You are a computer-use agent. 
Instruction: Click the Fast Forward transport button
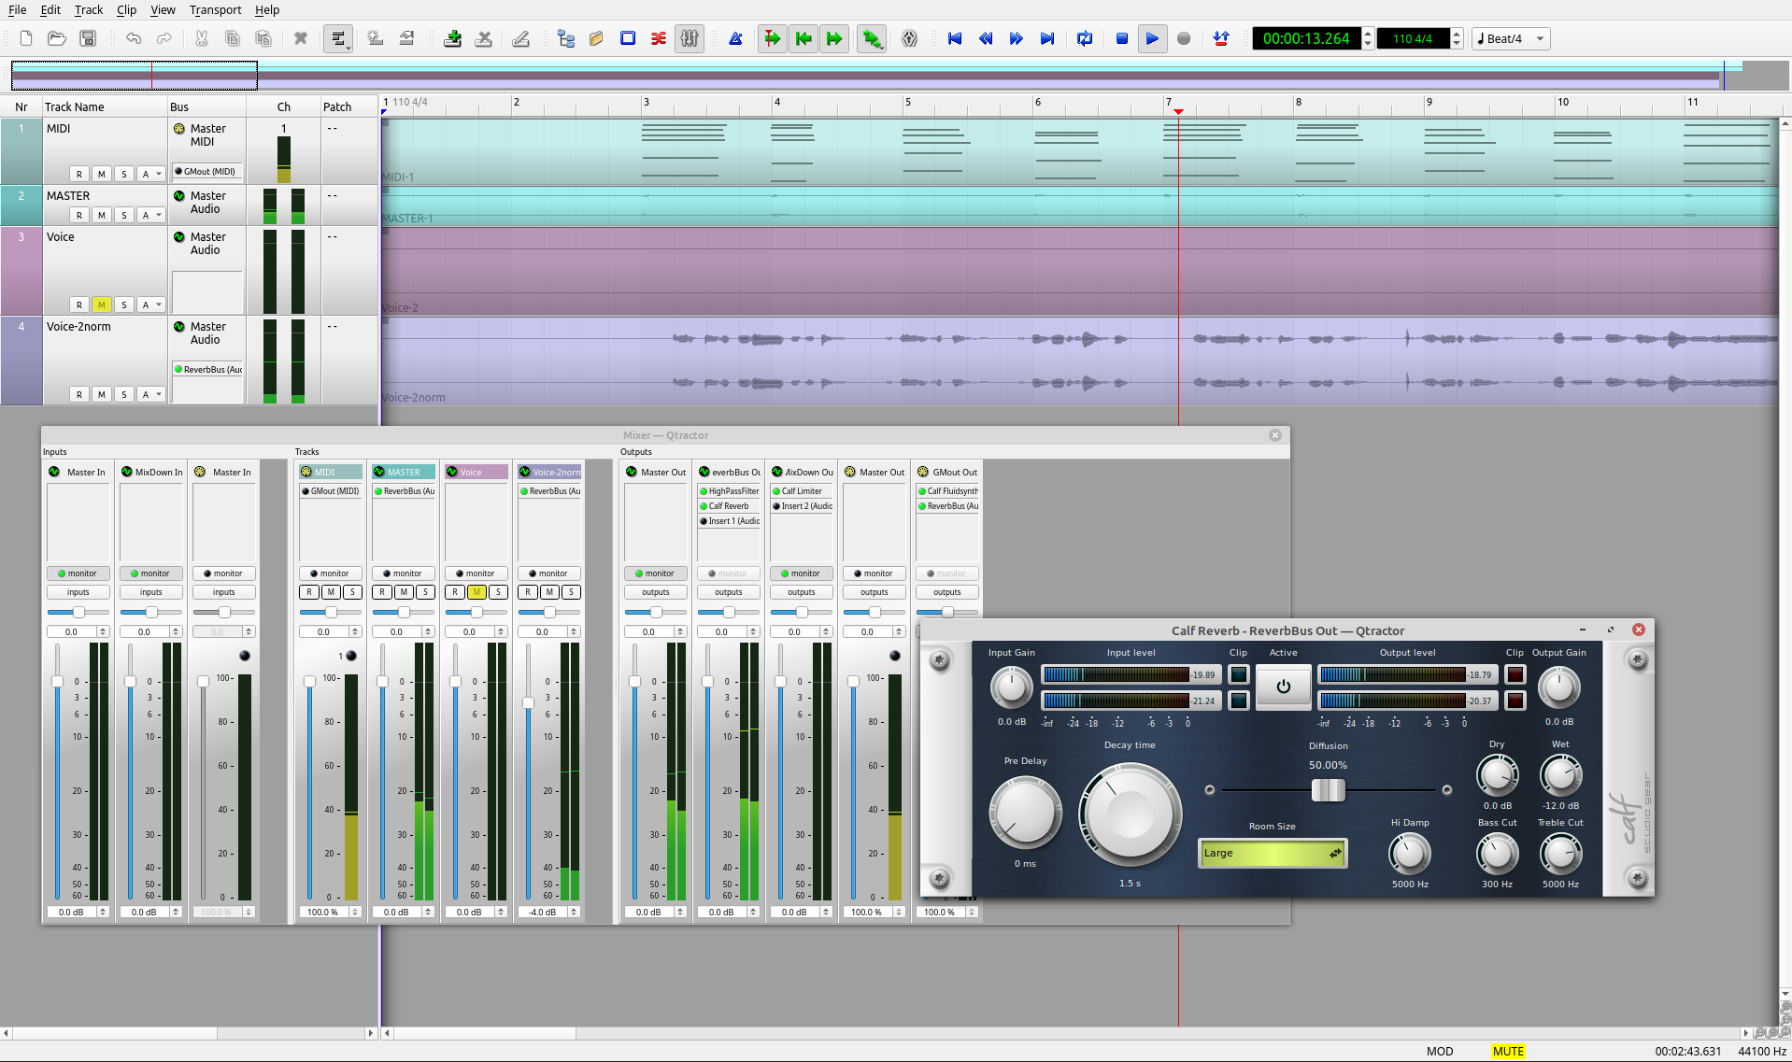tap(1017, 38)
